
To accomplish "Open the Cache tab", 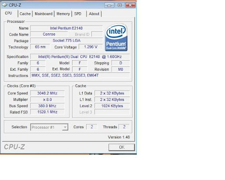I will tap(25, 14).
